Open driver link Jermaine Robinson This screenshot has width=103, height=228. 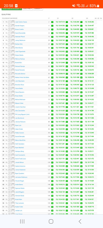point(21,177)
